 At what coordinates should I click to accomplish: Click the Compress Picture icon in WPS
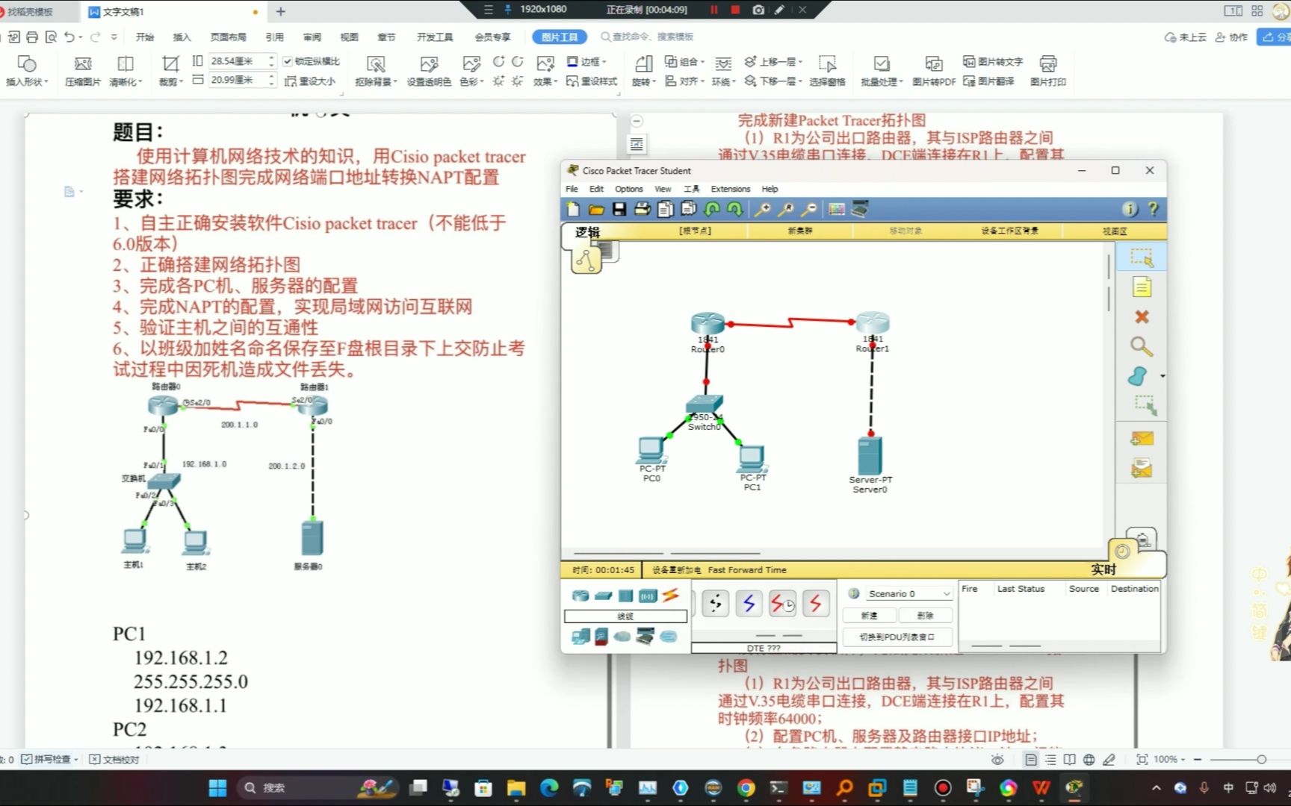click(x=83, y=70)
